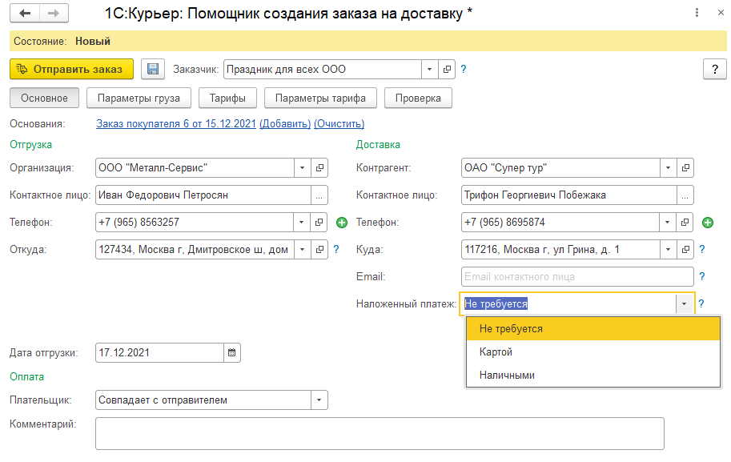Open the Заказ покупателя 6 link
The height and width of the screenshot is (462, 731).
176,124
